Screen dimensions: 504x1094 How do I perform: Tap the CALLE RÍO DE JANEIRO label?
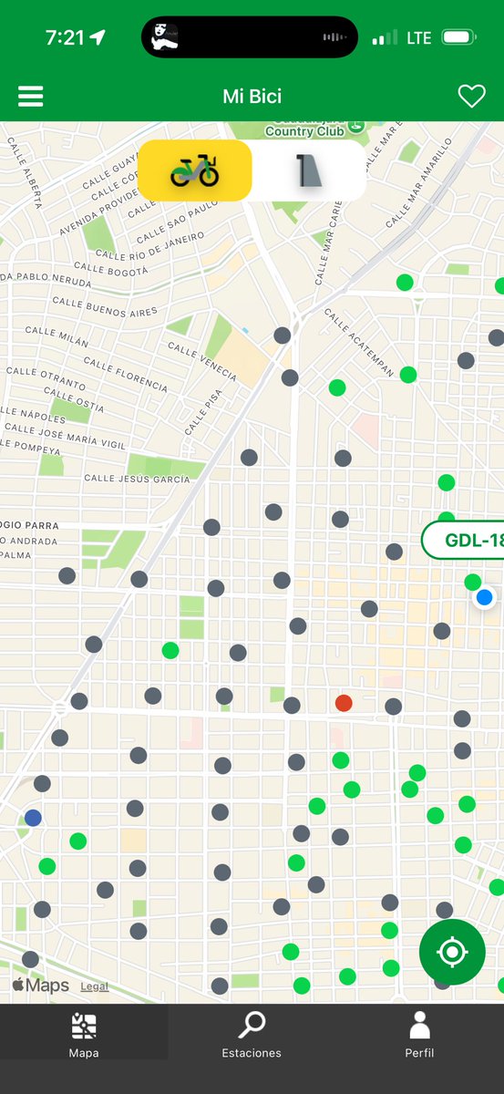point(149,246)
